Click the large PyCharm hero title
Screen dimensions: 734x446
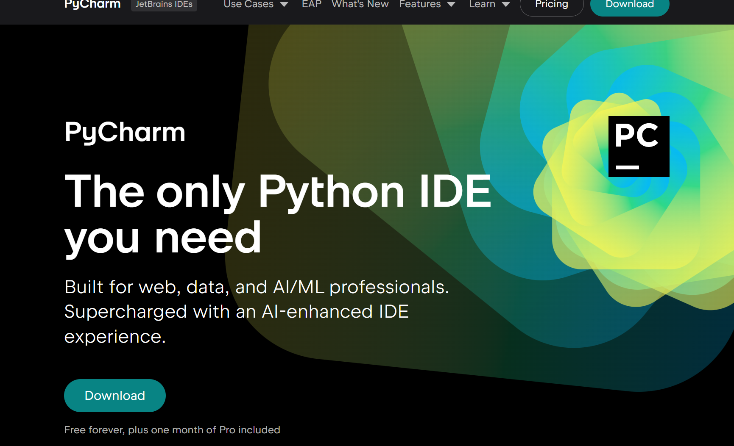[x=125, y=133]
